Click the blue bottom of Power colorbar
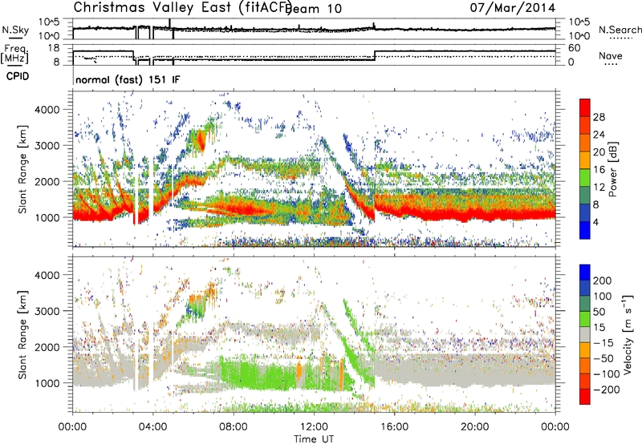Viewport: 642px width, 444px height. 585,231
